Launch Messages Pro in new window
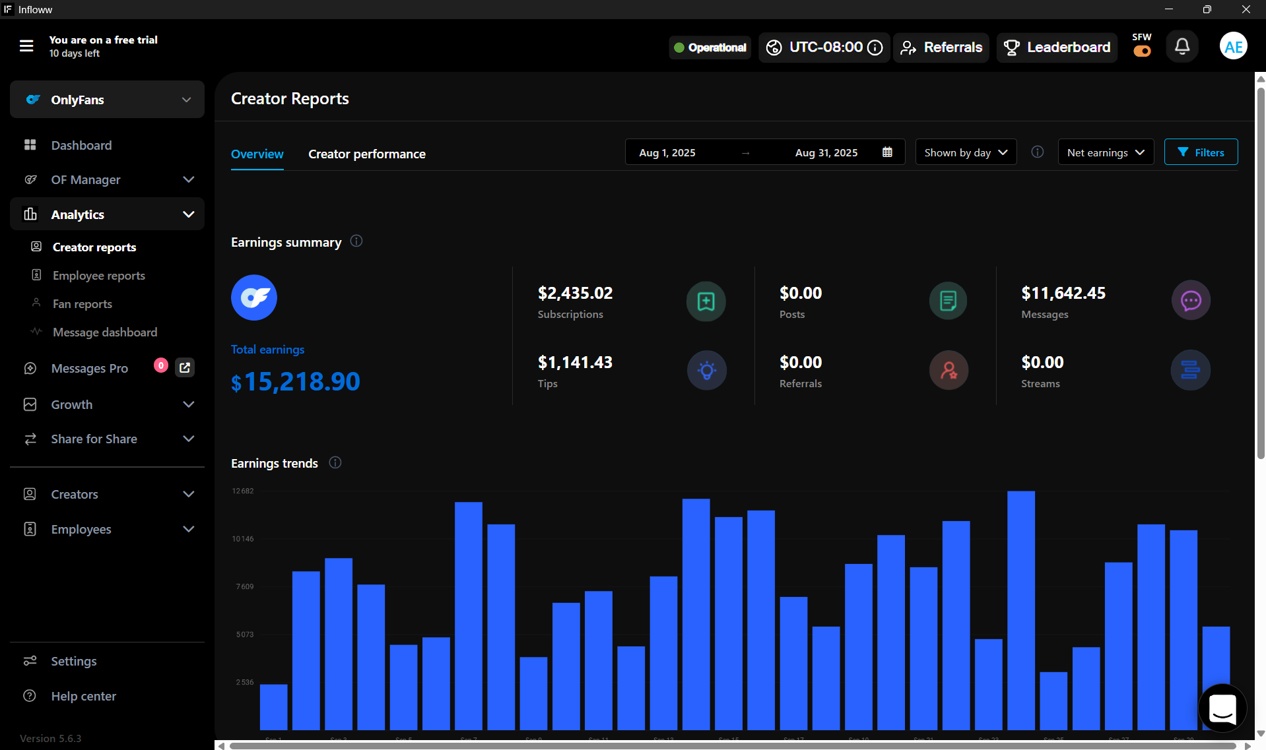 coord(185,367)
